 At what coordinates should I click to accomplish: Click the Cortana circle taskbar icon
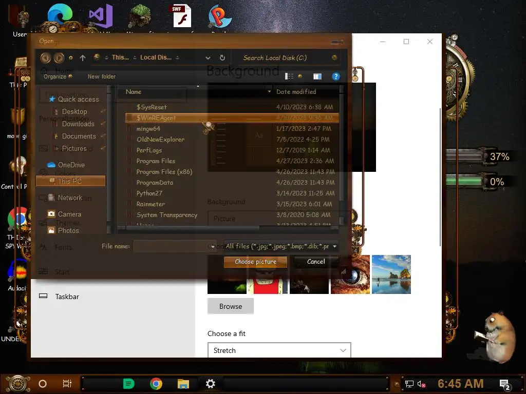point(43,384)
